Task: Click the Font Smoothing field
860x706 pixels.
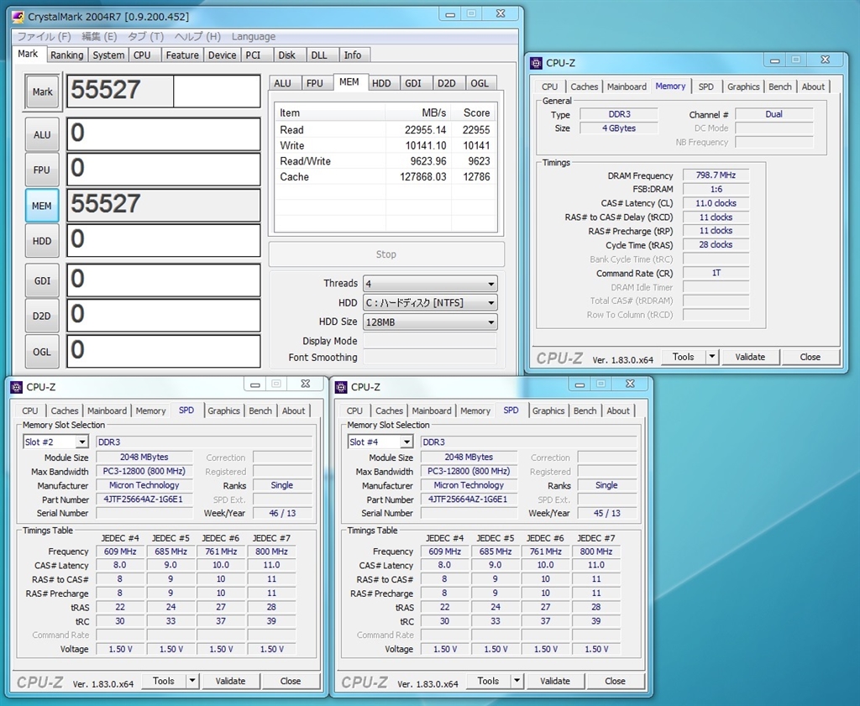Action: [430, 358]
